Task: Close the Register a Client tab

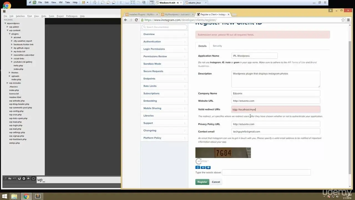Action: 228,14
